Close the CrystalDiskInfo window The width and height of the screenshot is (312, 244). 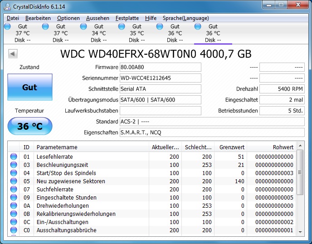tap(298, 5)
